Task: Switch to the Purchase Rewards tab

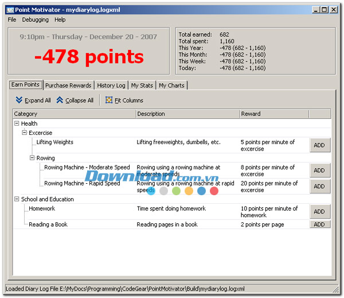Action: click(x=68, y=86)
